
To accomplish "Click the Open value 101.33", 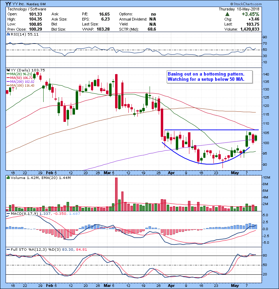I will (36, 14).
